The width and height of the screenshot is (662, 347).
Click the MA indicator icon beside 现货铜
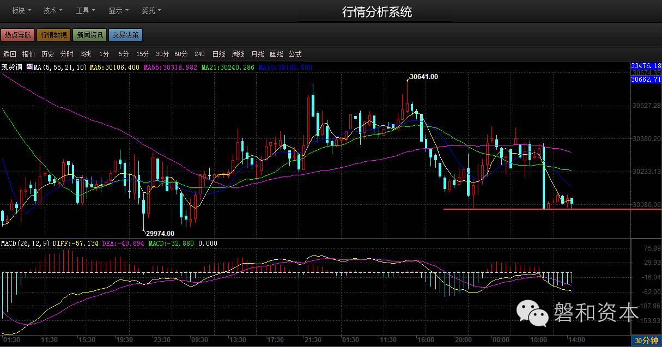pyautogui.click(x=29, y=68)
